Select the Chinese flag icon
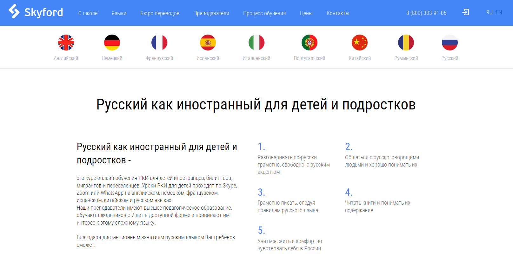 tap(360, 43)
